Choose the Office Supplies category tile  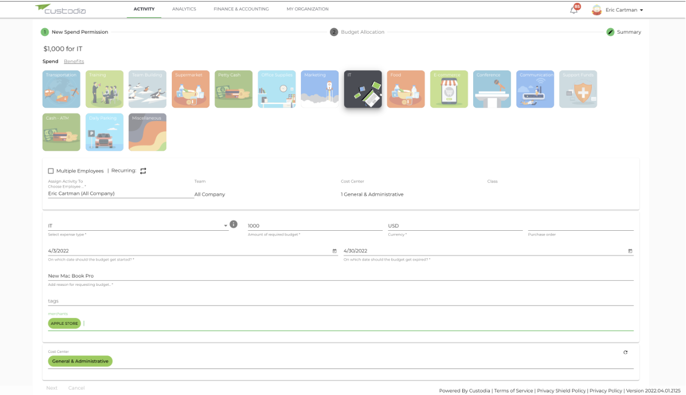[277, 89]
